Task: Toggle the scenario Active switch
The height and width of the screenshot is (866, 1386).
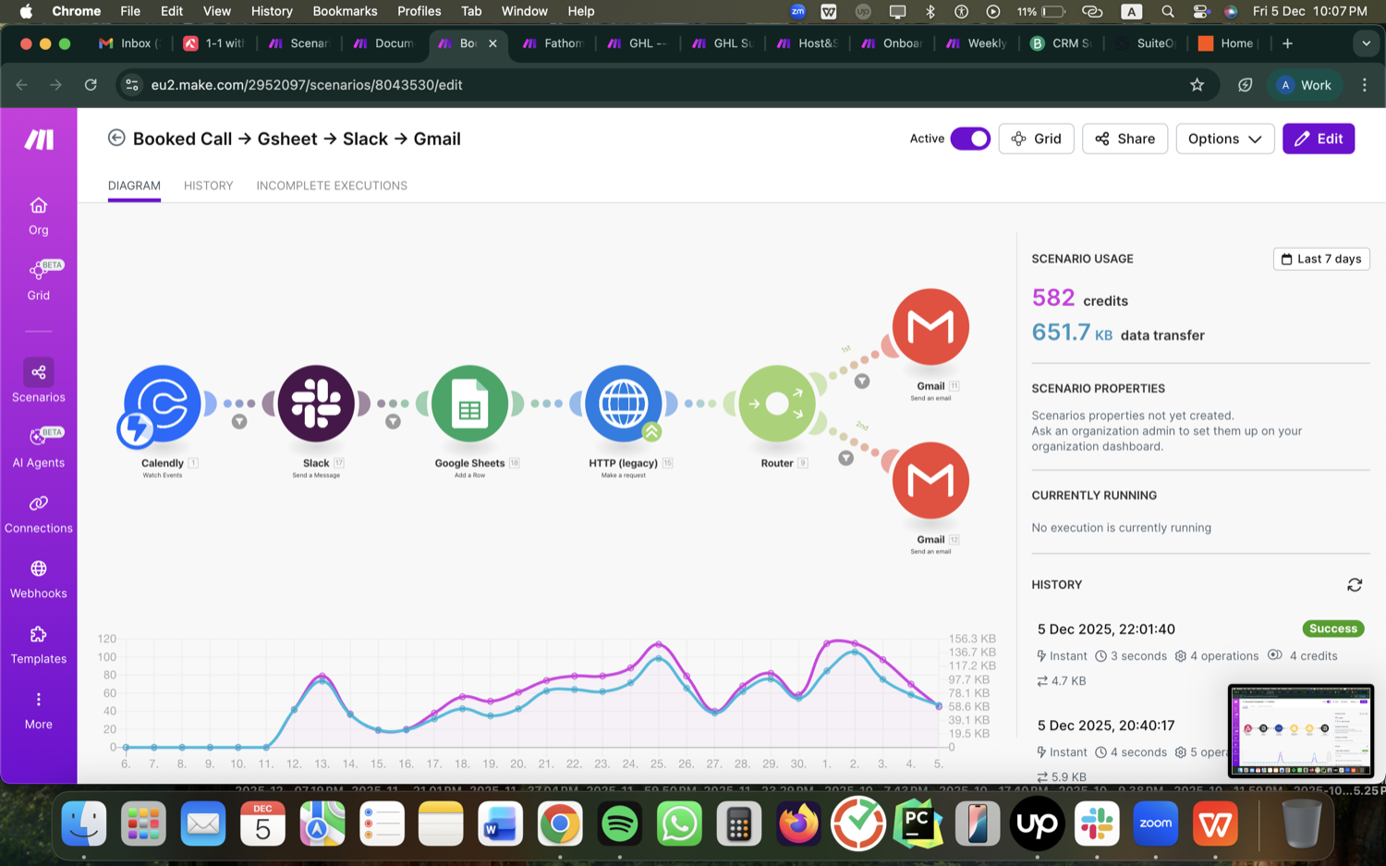Action: point(970,139)
